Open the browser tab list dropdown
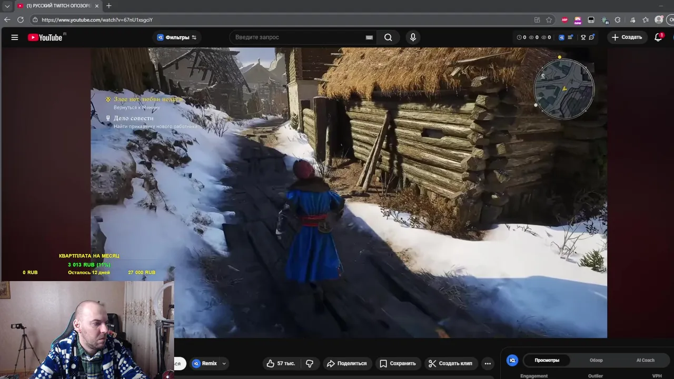Screen dimensions: 674x379 tap(7, 6)
